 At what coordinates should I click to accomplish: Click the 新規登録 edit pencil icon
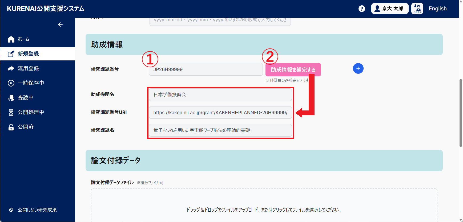point(11,54)
